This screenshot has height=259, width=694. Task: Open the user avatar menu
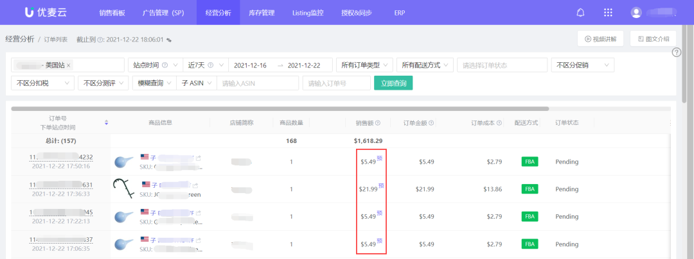(x=636, y=13)
